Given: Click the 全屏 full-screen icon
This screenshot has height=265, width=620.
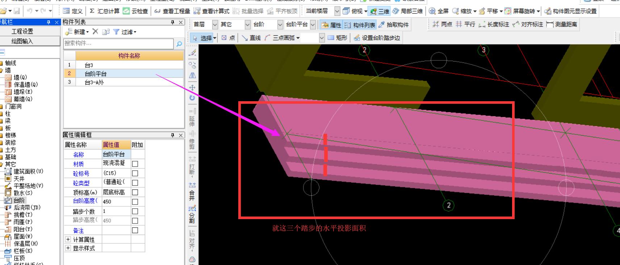Looking at the screenshot, I should point(432,11).
